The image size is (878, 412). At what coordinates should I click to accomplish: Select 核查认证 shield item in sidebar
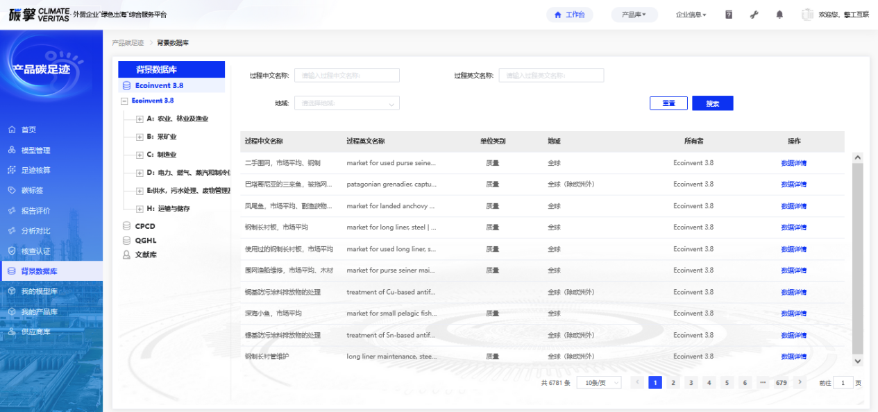[x=35, y=251]
